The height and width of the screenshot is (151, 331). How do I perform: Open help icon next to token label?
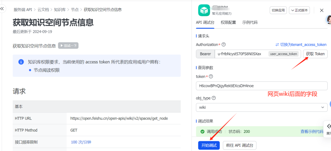tap(211, 77)
